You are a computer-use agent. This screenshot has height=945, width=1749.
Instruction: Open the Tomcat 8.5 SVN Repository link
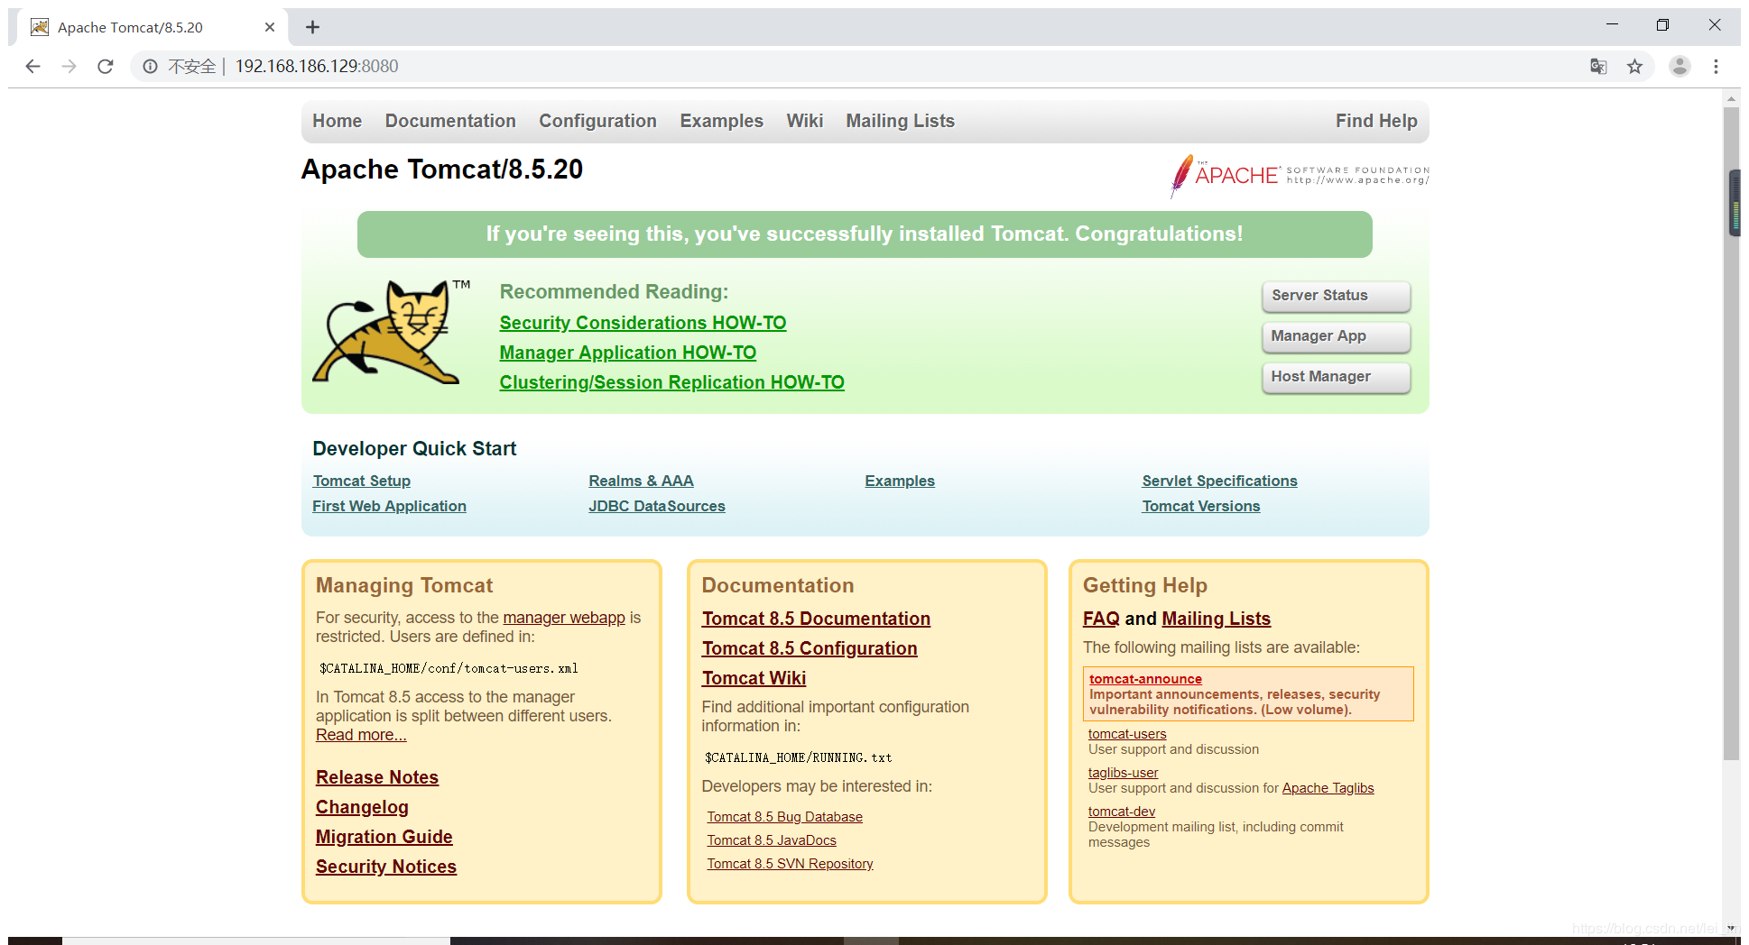(x=790, y=864)
